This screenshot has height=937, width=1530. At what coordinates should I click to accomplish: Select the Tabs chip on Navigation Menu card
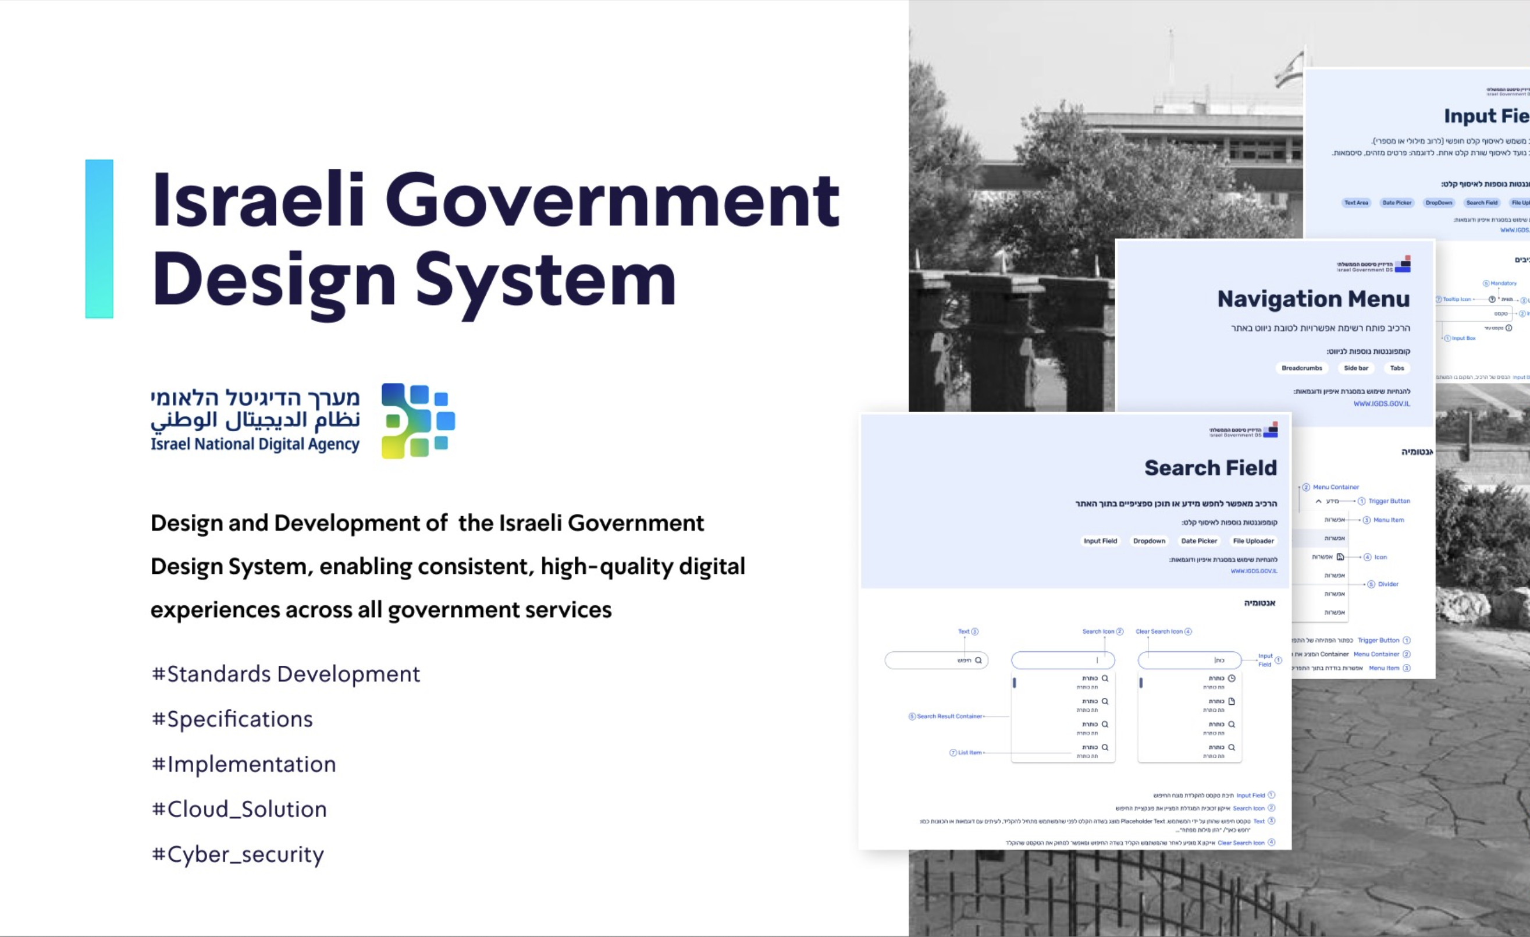tap(1397, 368)
